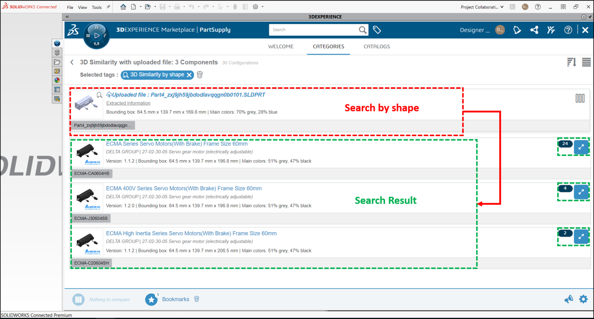The width and height of the screenshot is (594, 319).
Task: Open the Tools menu
Action: click(x=96, y=7)
